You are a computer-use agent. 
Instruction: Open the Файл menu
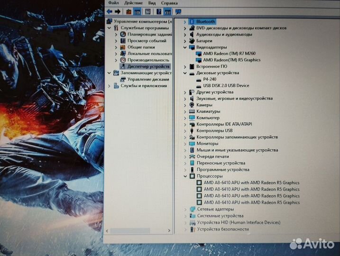(113, 3)
